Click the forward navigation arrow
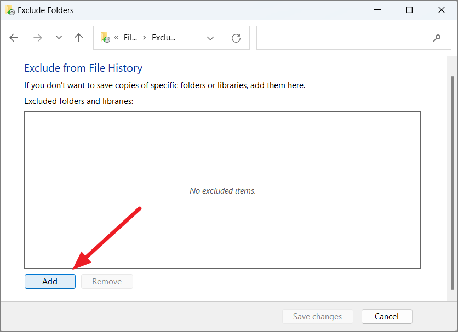The height and width of the screenshot is (332, 458). (x=38, y=38)
